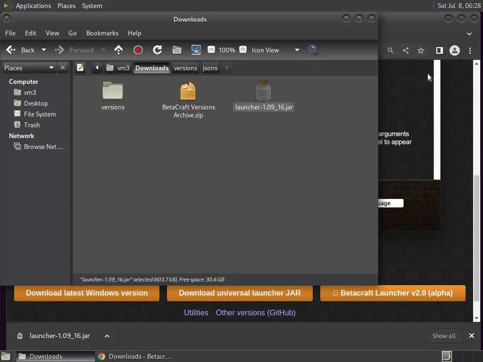Open the Home folder toolbar icon

[177, 50]
